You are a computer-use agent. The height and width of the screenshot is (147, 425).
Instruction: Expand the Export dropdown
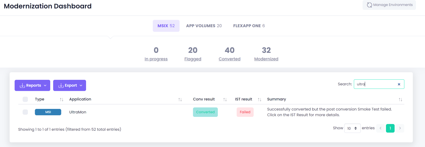[70, 85]
